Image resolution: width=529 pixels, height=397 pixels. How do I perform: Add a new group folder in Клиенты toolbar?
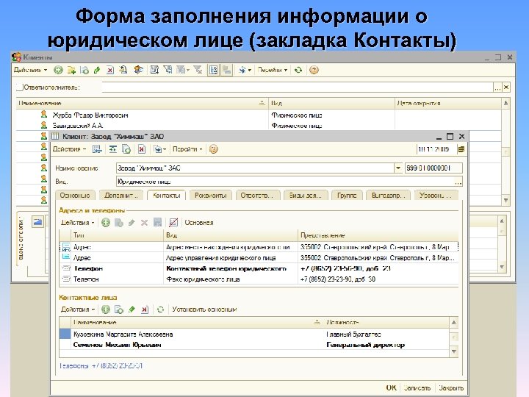[x=71, y=70]
